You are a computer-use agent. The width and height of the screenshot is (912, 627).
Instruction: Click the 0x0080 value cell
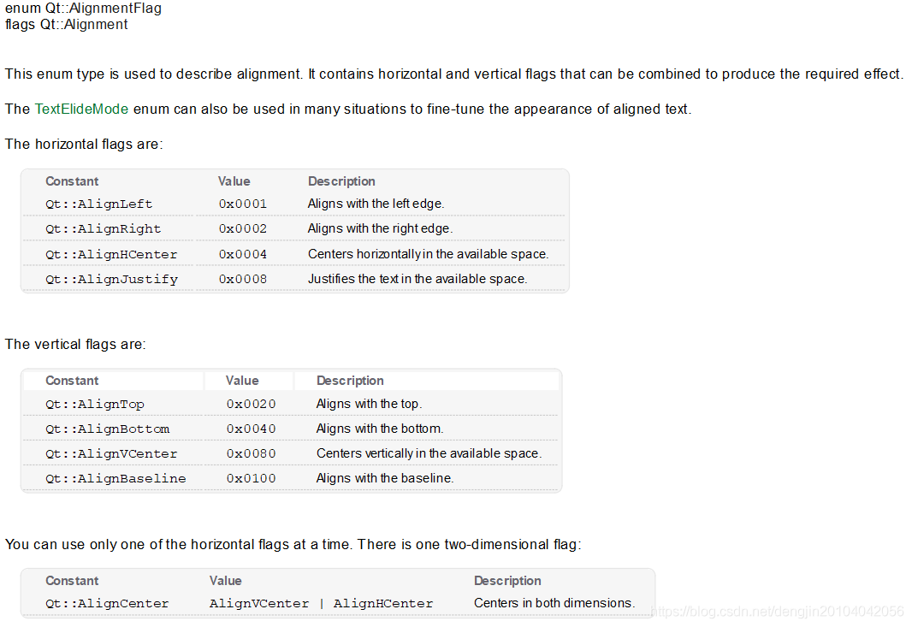(252, 453)
